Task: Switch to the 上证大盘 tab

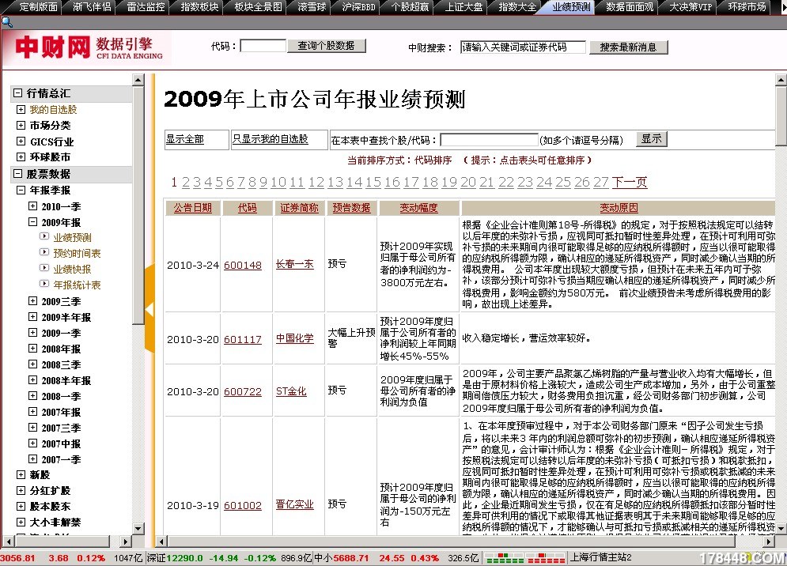Action: pos(463,7)
